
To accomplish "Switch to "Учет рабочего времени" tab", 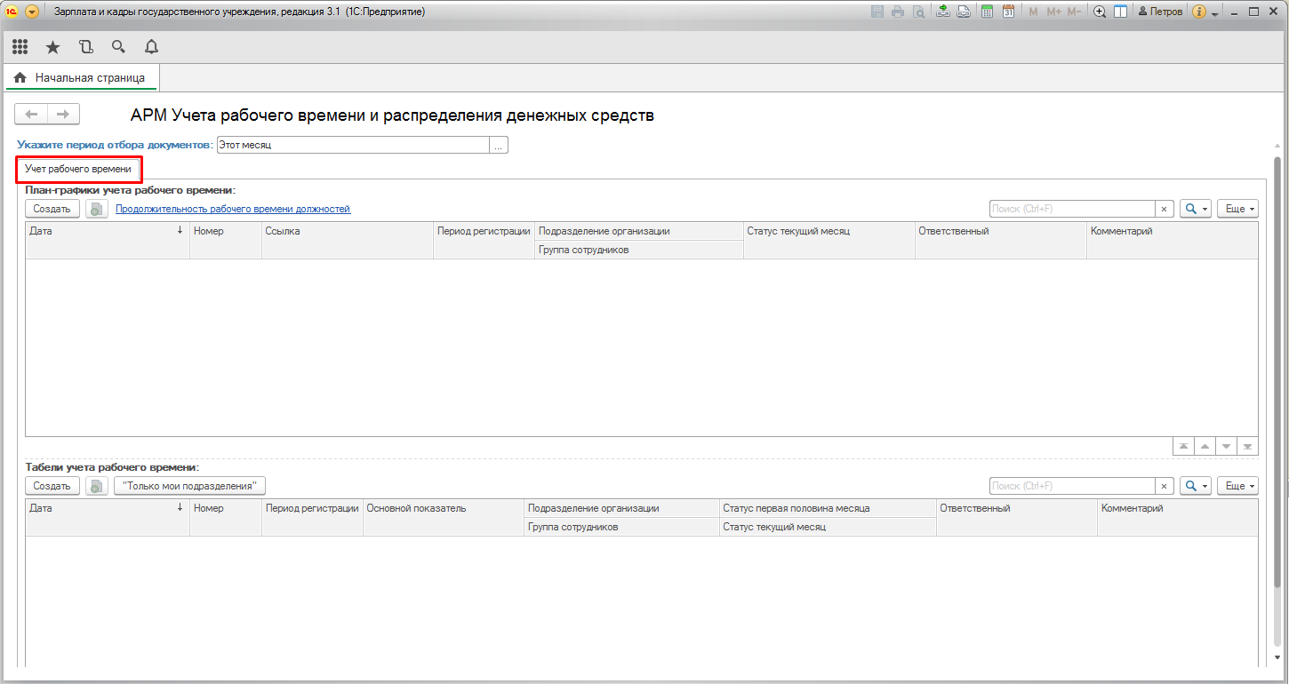I will point(78,169).
